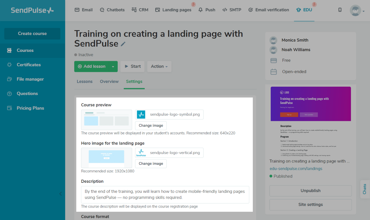The height and width of the screenshot is (220, 370).
Task: Click the mobile device icon in header
Action: click(340, 10)
